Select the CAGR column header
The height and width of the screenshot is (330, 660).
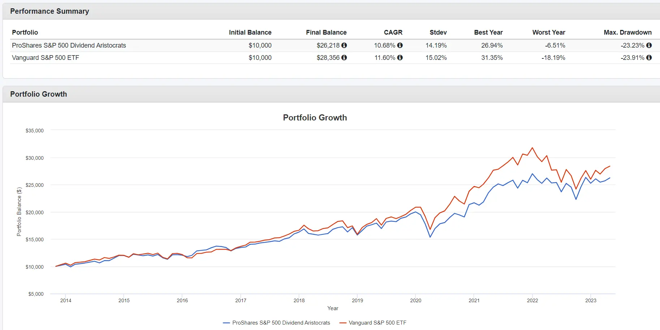click(393, 32)
